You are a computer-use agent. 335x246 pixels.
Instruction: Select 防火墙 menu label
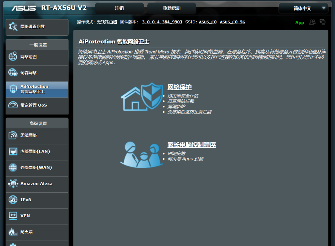click(x=26, y=232)
